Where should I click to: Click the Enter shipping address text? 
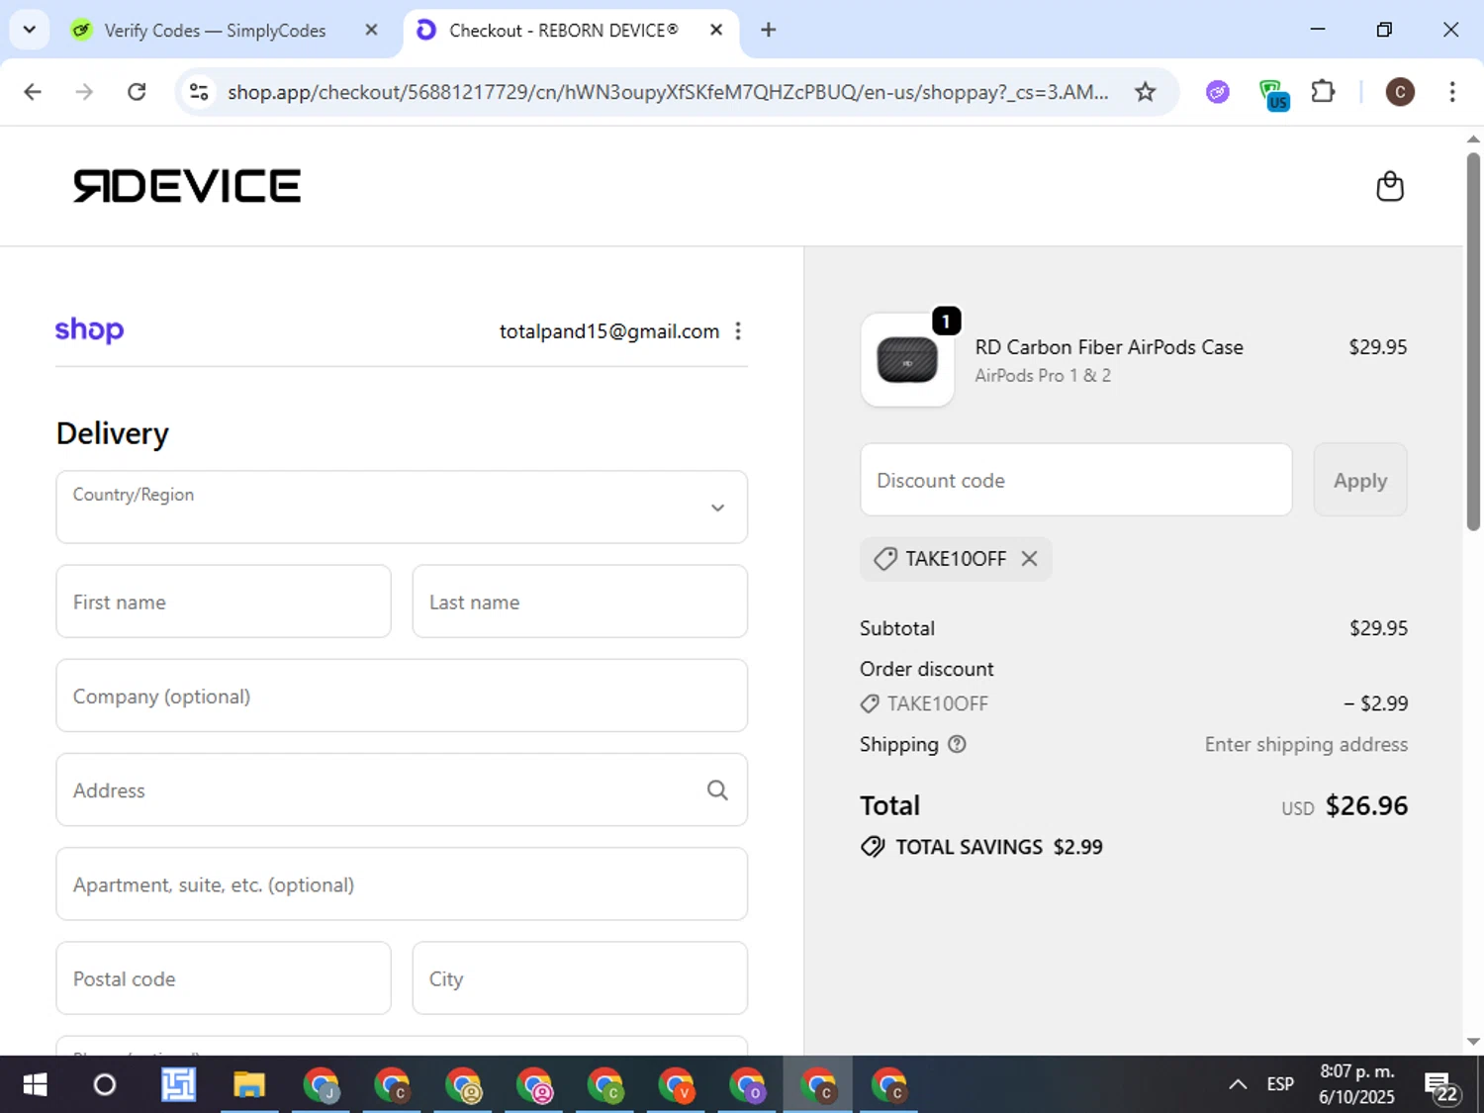coord(1306,744)
